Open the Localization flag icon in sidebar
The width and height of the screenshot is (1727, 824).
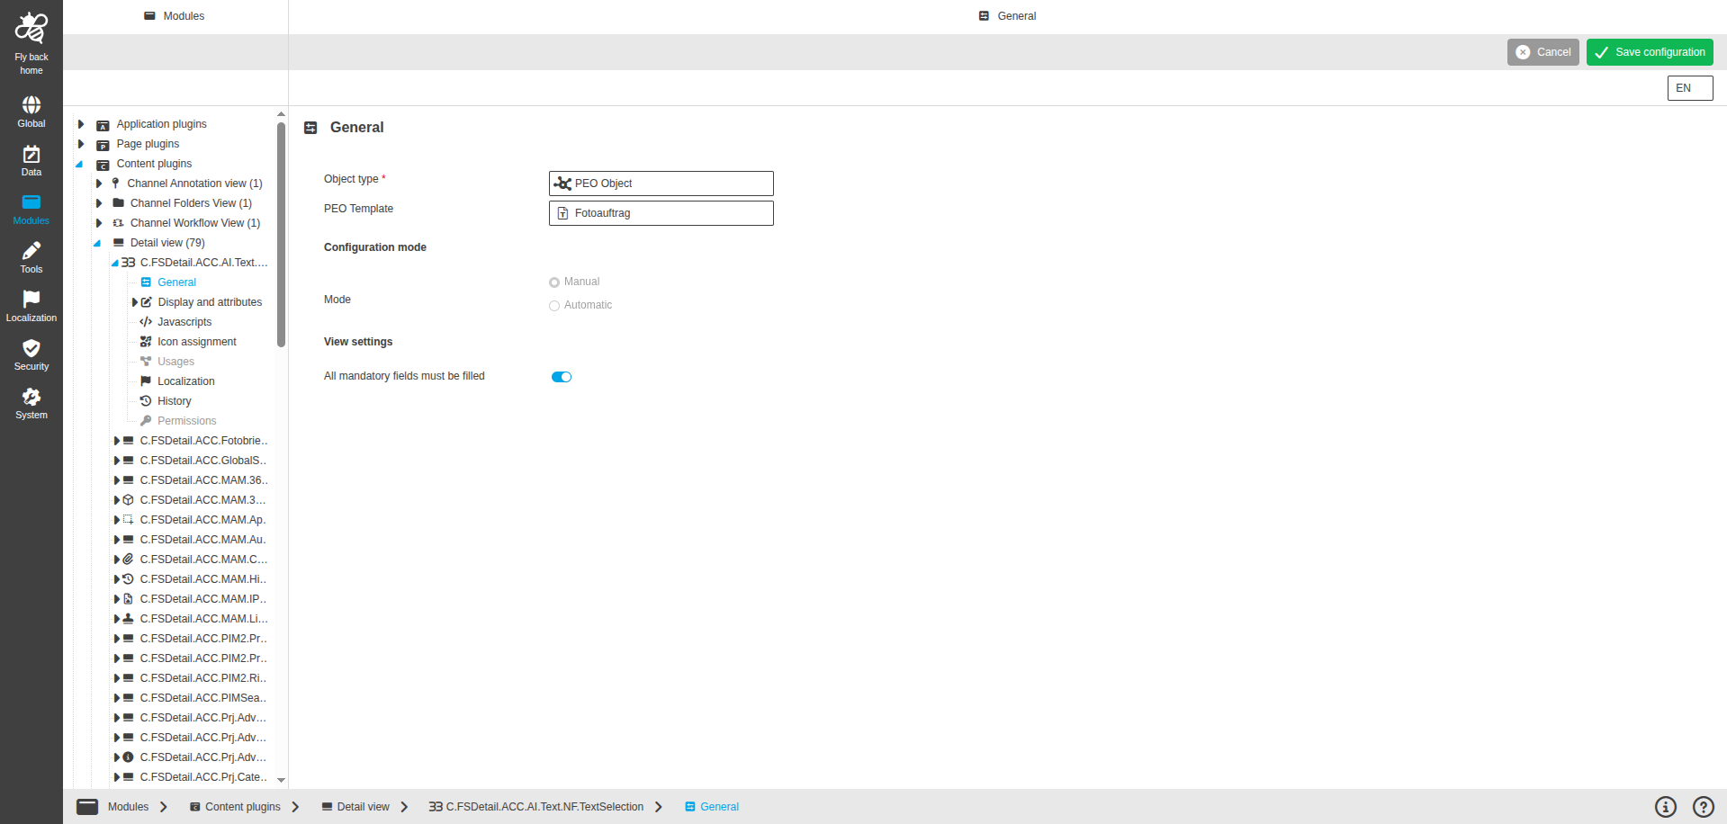coord(31,299)
